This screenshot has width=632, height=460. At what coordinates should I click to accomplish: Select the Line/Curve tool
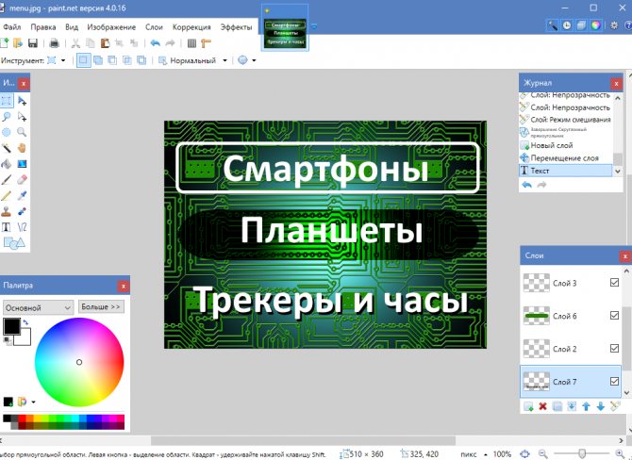[23, 227]
